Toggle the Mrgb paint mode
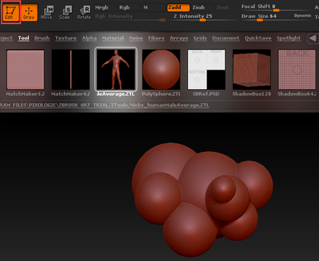 105,7
